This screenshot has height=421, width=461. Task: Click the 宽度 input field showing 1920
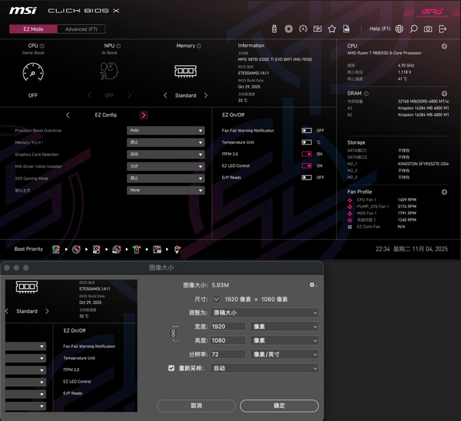(228, 326)
